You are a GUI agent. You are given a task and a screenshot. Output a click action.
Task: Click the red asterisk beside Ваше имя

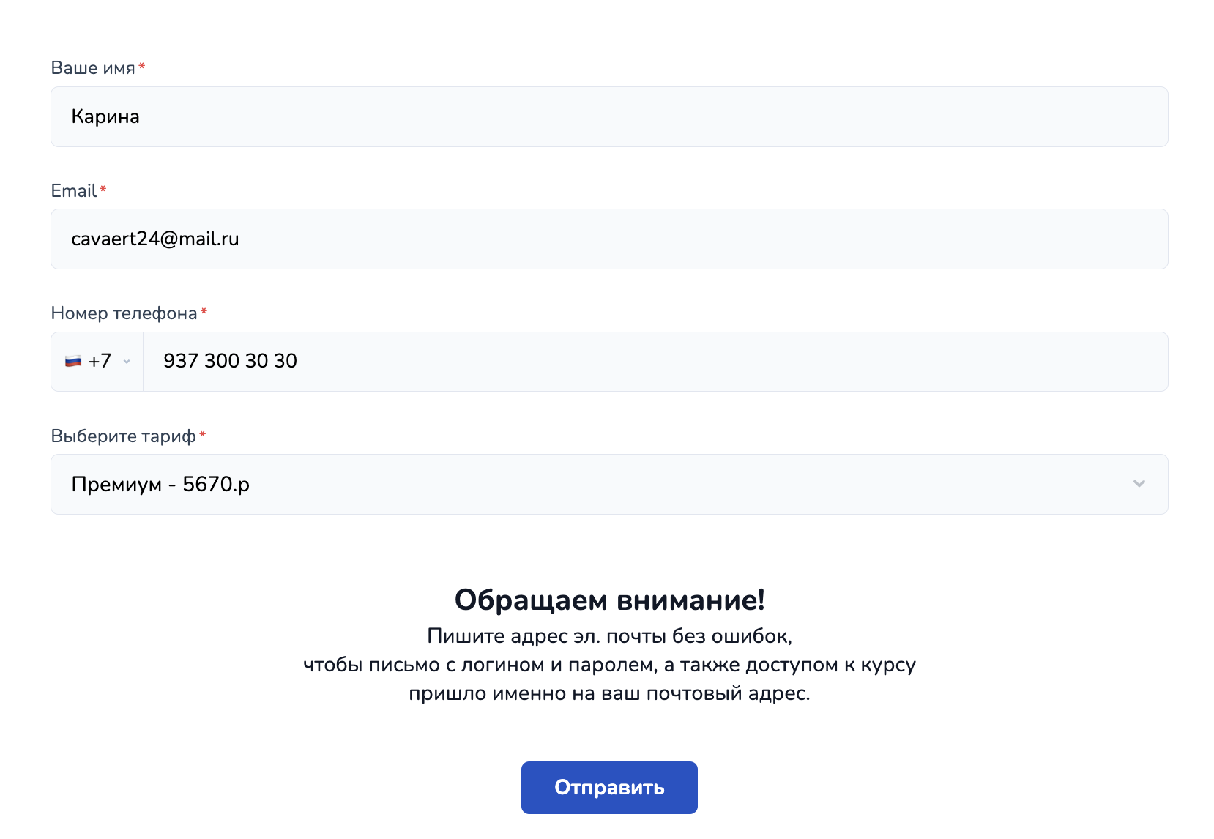pos(142,66)
